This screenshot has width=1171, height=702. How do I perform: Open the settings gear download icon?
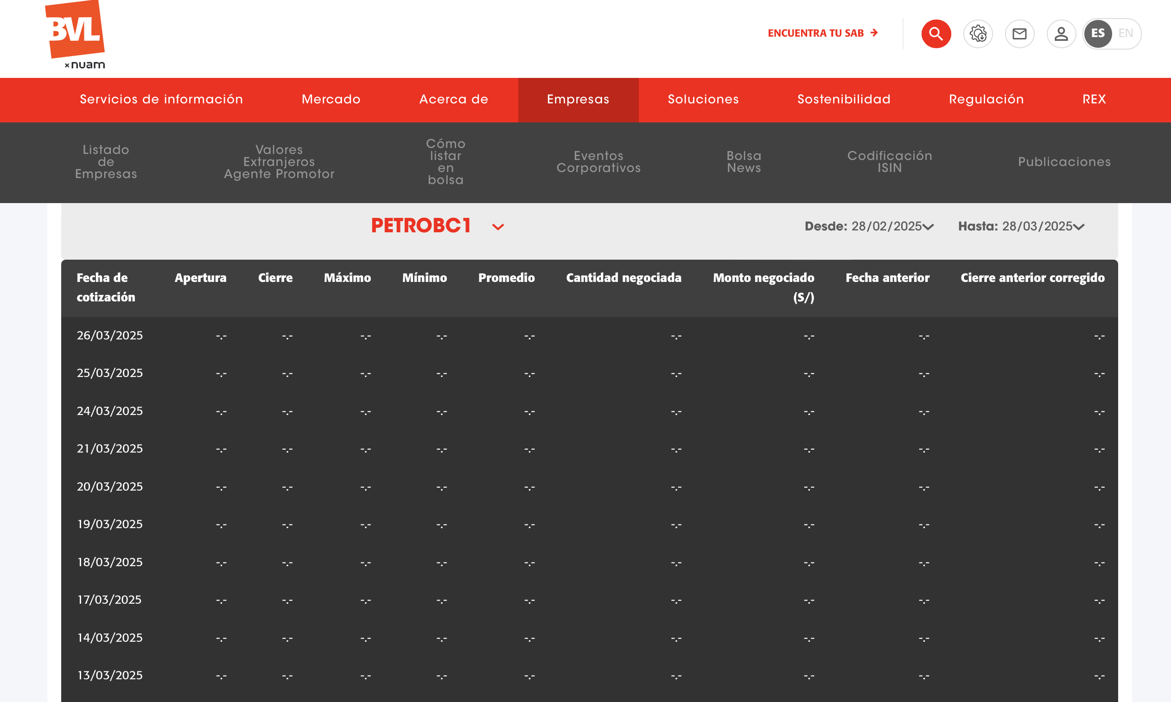click(x=978, y=33)
